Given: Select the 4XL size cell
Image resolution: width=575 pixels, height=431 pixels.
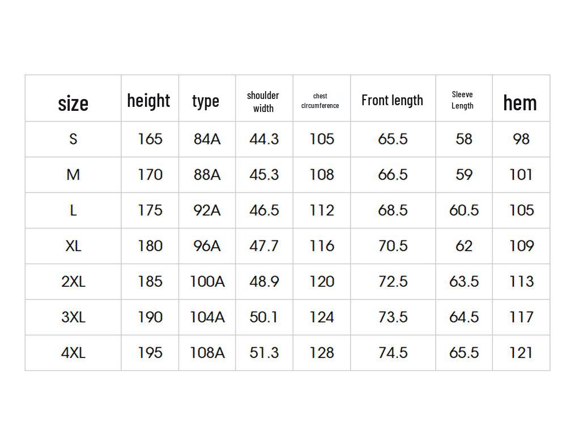Looking at the screenshot, I should click(x=73, y=353).
